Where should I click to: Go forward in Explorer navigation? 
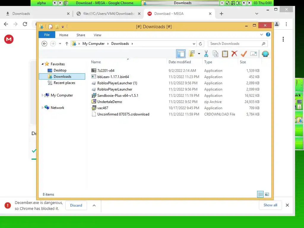[x=53, y=44]
